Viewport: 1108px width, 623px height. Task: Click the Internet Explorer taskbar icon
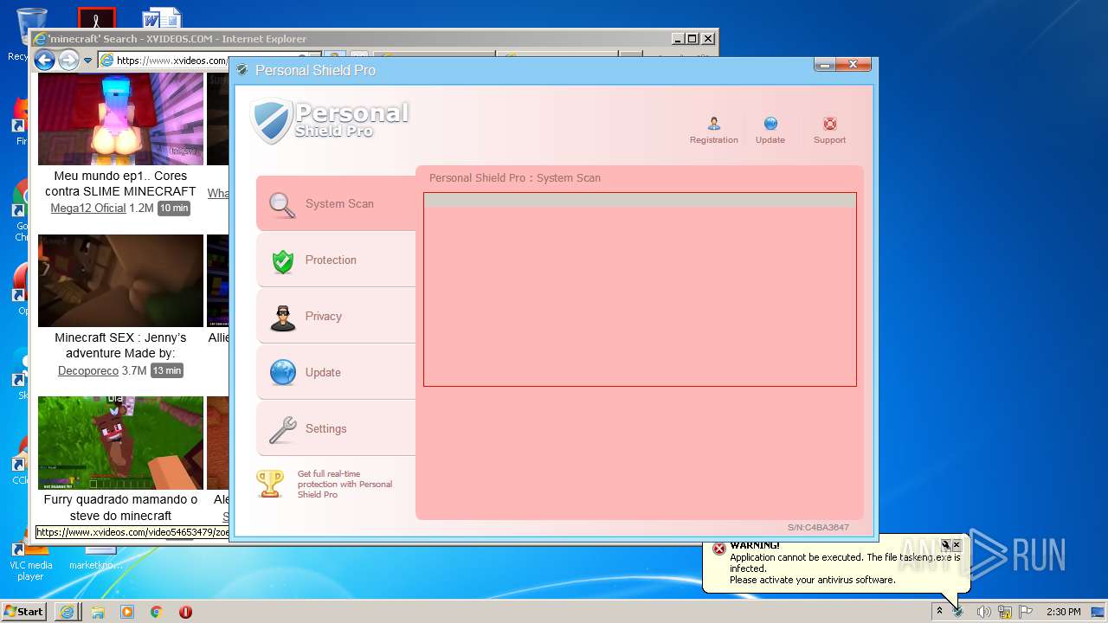click(67, 612)
